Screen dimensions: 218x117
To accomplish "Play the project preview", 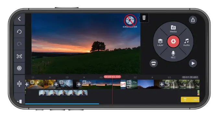I will pos(193,63).
